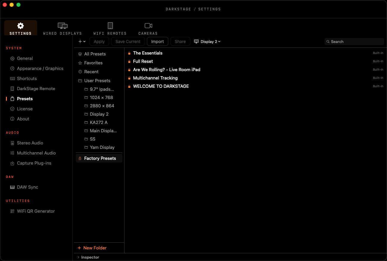Switch to the Cameras tab
The width and height of the screenshot is (387, 261).
click(148, 28)
